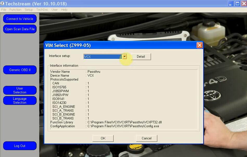Open the Function menu

click(x=15, y=10)
